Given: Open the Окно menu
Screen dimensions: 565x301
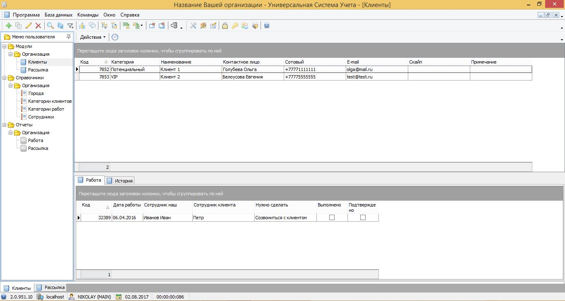Looking at the screenshot, I should pyautogui.click(x=109, y=15).
